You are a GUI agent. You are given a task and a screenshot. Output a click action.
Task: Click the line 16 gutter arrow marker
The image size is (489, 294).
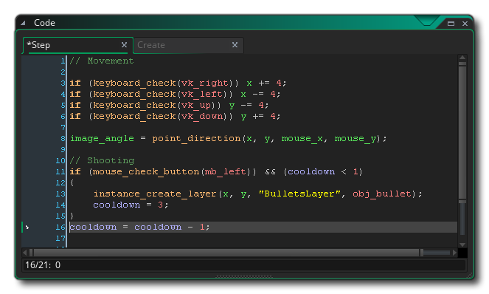tap(27, 228)
